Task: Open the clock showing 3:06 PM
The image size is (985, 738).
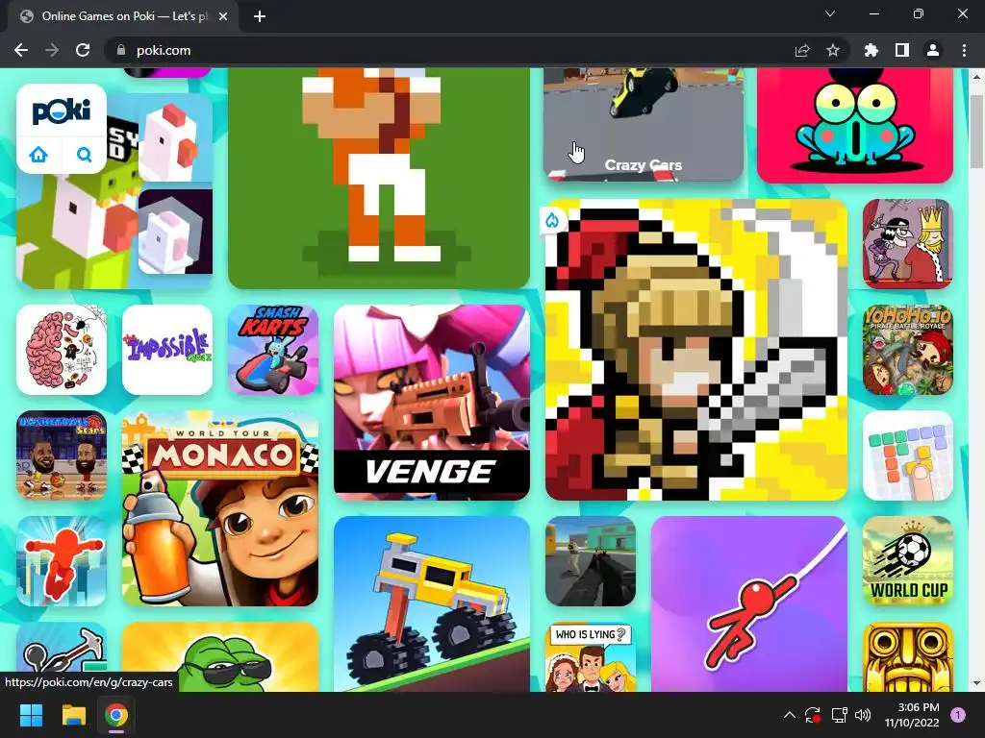Action: click(x=912, y=715)
